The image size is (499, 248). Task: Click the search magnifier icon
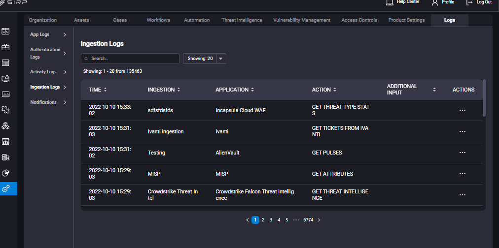86,59
